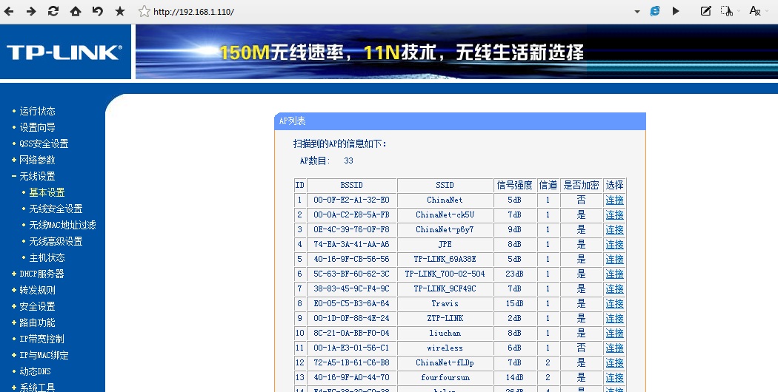This screenshot has height=392, width=778.
Task: Connect to the fourfoursun network
Action: tap(614, 378)
